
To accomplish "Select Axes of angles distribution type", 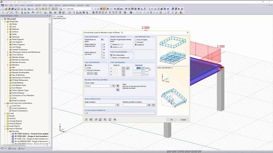I will [x=136, y=40].
